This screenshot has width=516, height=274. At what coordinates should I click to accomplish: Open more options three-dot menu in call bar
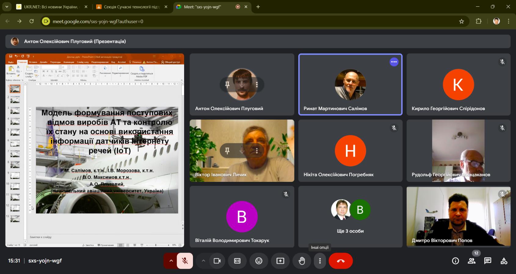tap(320, 261)
